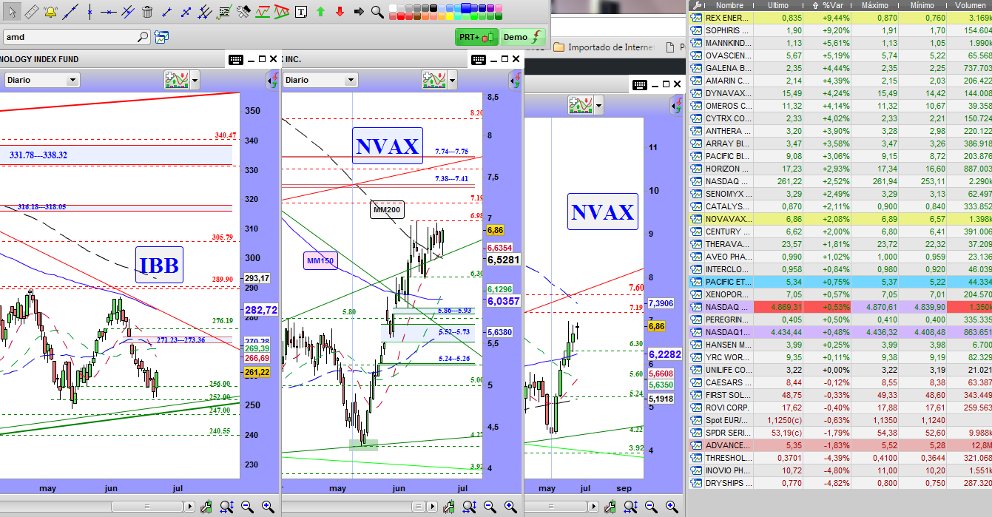This screenshot has width=992, height=517.
Task: Sort list by Nombre column
Action: click(x=729, y=4)
